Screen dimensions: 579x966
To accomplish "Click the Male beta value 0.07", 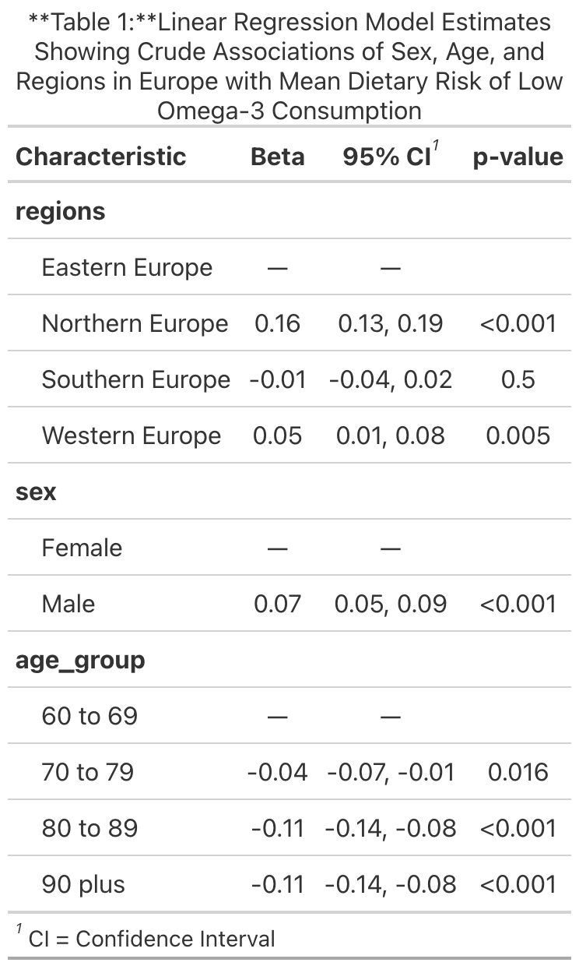I will point(277,604).
